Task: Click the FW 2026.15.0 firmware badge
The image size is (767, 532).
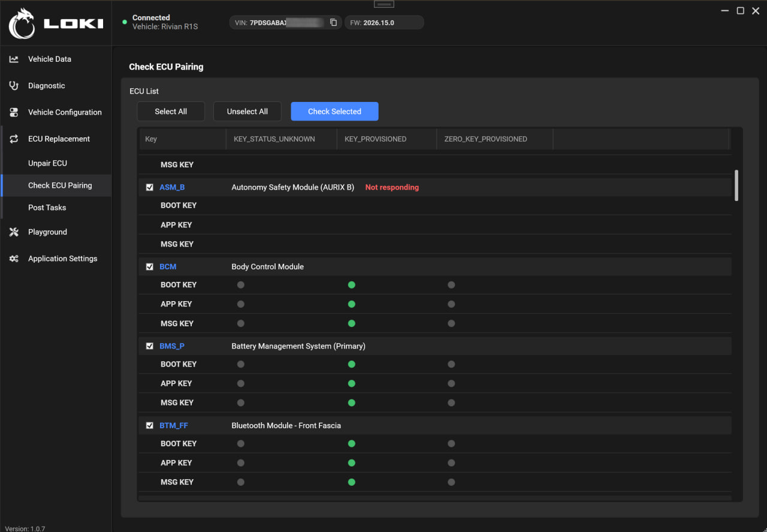Action: [x=384, y=23]
